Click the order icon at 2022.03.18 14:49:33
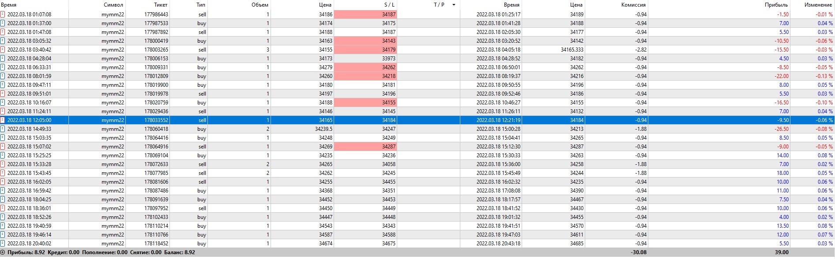The height and width of the screenshot is (259, 835). 3,129
